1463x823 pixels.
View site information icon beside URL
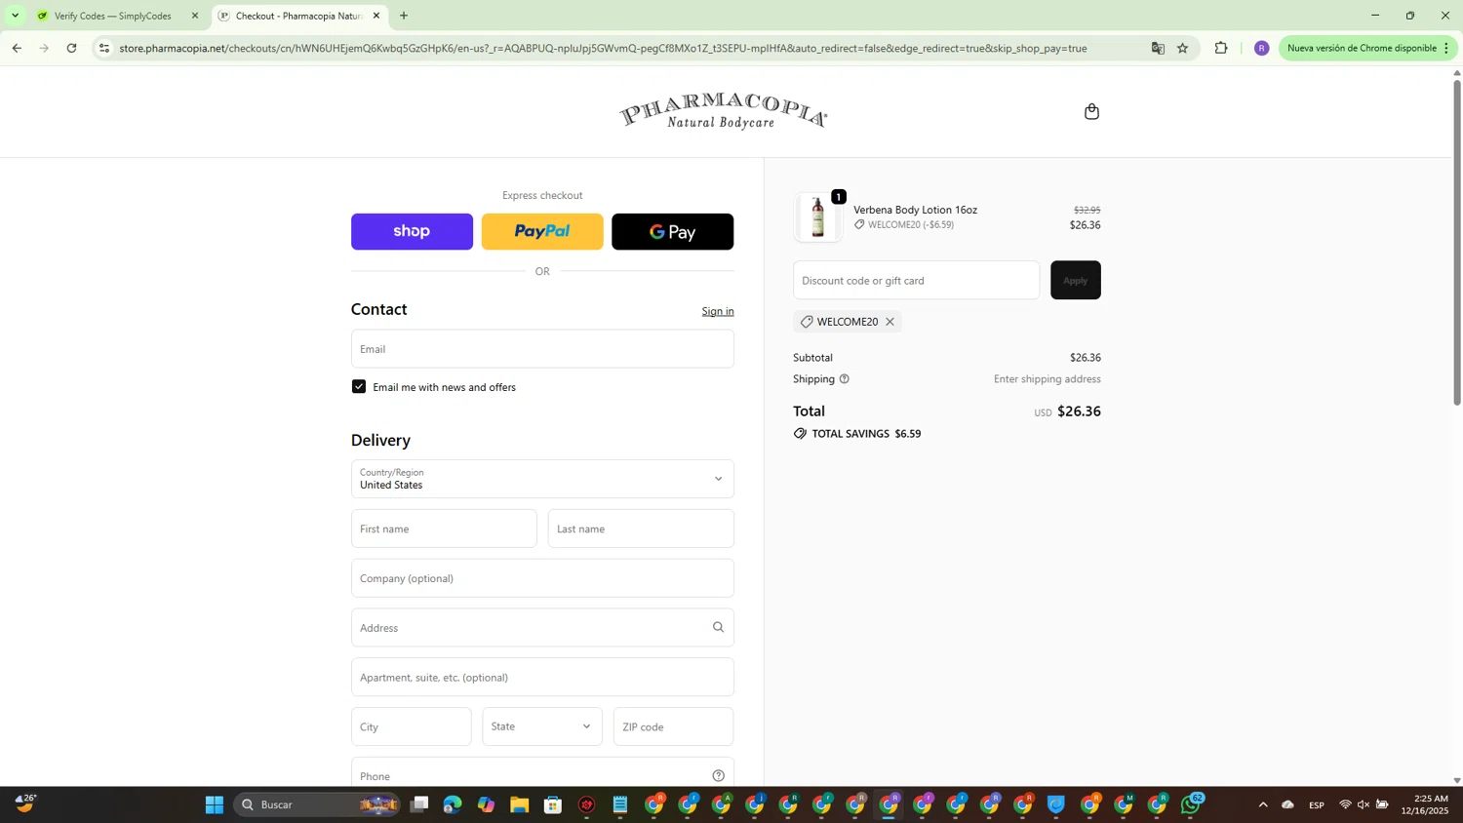click(104, 48)
